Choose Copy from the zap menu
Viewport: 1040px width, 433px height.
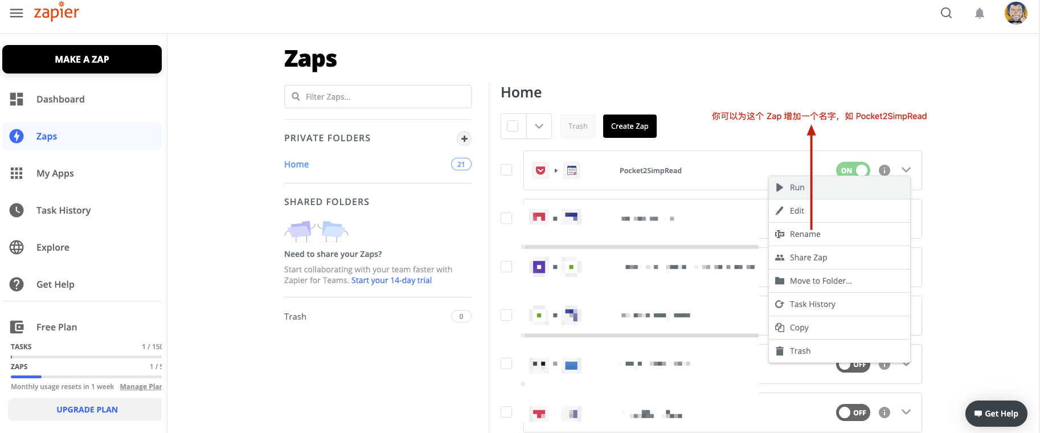[x=840, y=328]
